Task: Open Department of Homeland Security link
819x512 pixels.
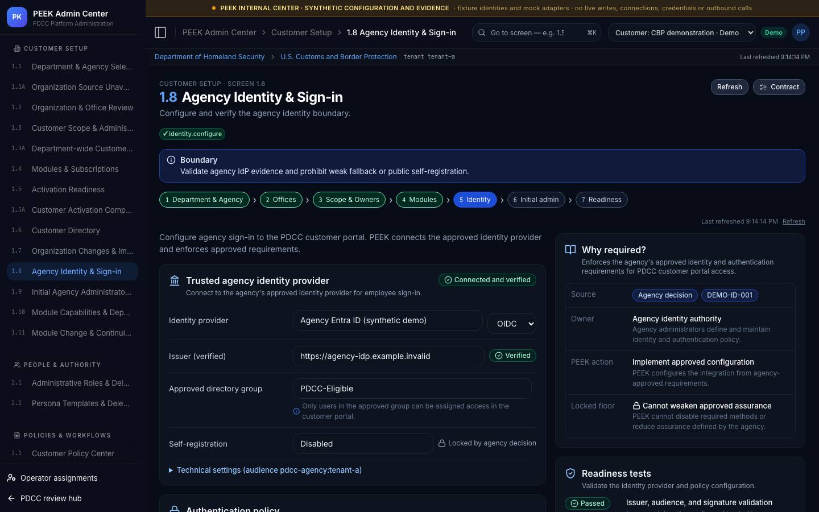Action: pos(209,57)
